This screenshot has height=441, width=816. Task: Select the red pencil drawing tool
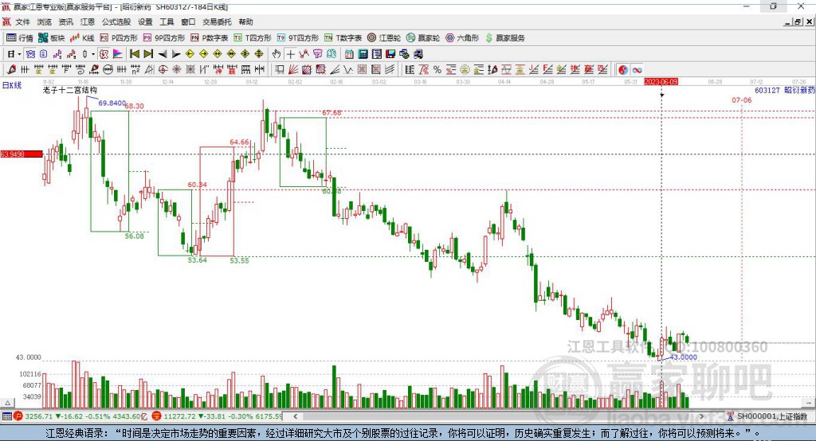pos(11,70)
